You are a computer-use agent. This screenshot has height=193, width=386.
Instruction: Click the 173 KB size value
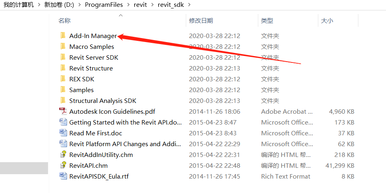(x=344, y=123)
